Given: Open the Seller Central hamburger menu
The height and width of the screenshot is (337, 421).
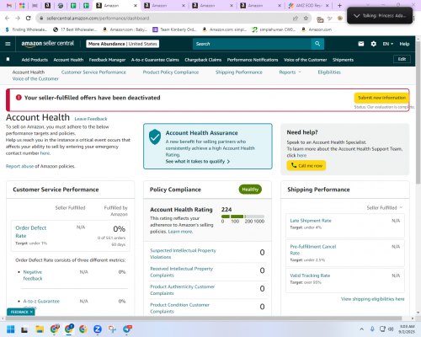Looking at the screenshot, I should (x=8, y=44).
